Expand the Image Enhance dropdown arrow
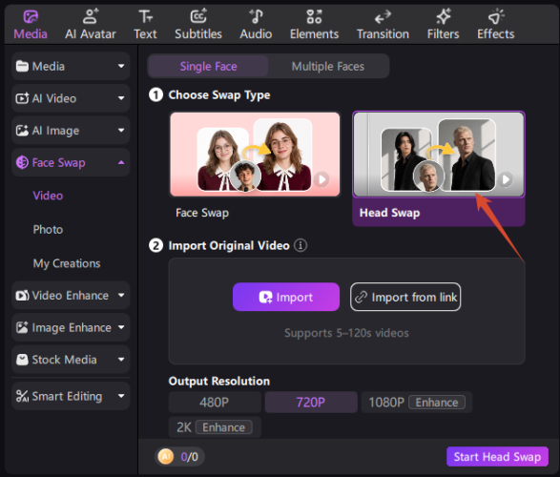 pyautogui.click(x=121, y=327)
